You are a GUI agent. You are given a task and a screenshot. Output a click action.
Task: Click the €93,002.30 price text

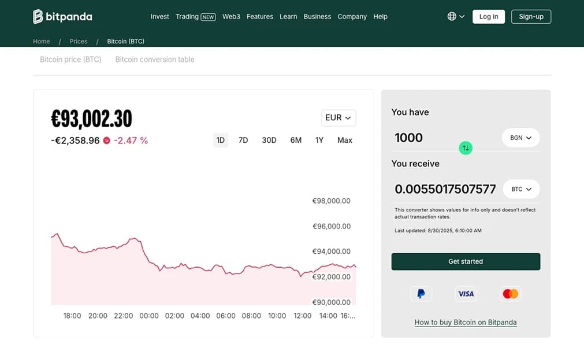[92, 119]
